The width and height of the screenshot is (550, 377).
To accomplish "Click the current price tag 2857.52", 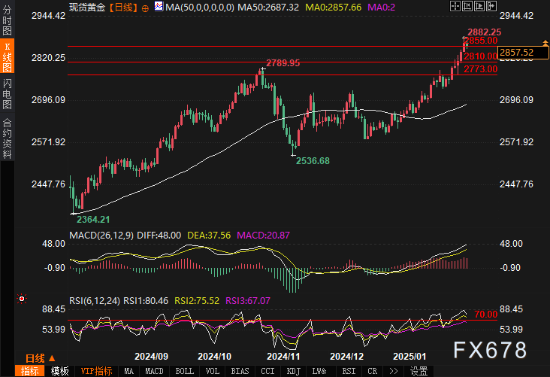I will pyautogui.click(x=517, y=52).
